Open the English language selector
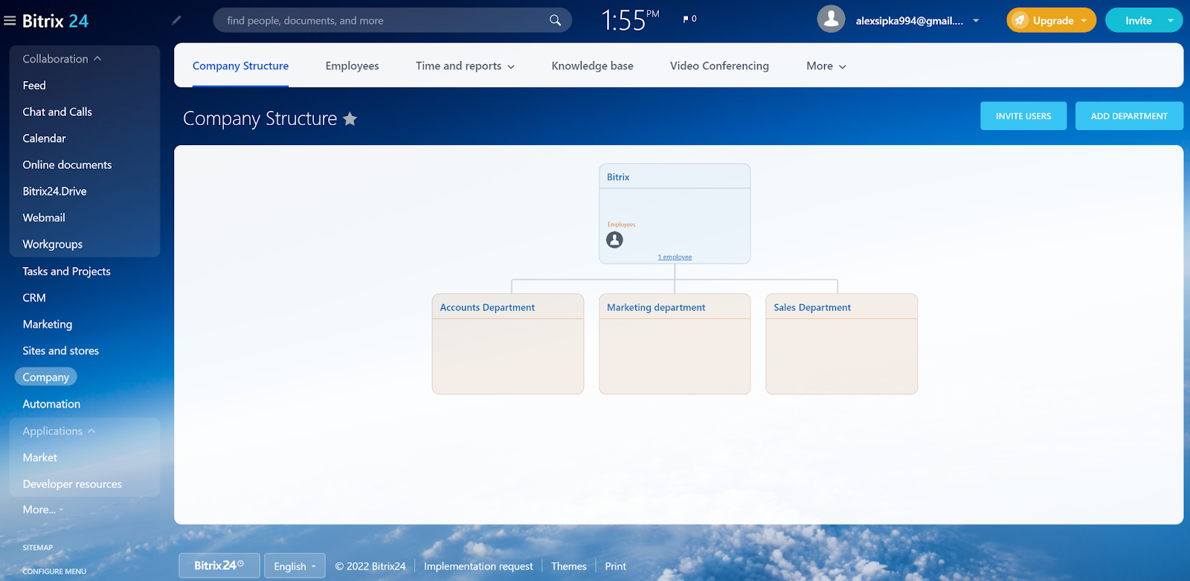 coord(295,566)
